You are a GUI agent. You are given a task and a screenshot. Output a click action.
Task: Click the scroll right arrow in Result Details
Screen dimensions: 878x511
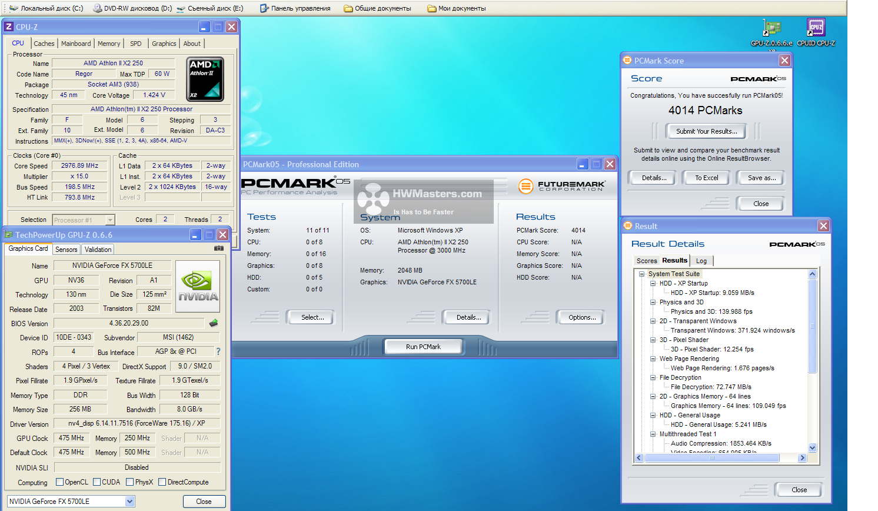tap(802, 457)
